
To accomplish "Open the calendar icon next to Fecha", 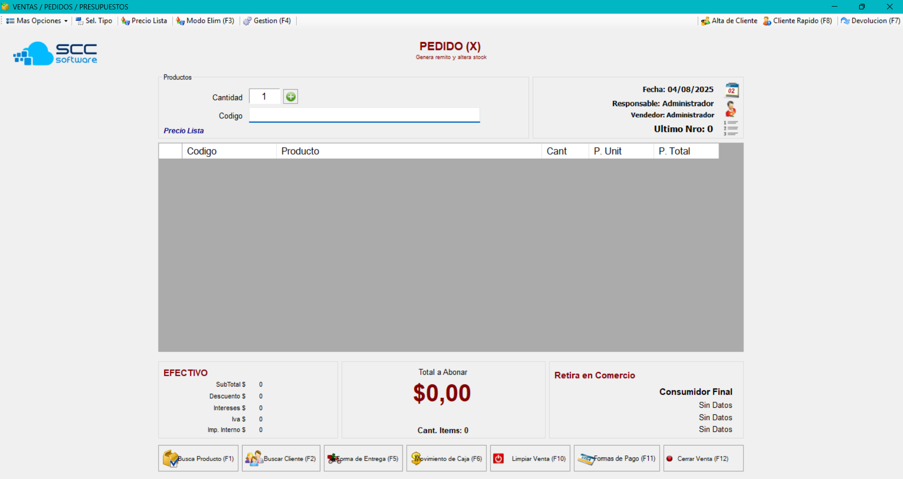I will pos(731,90).
